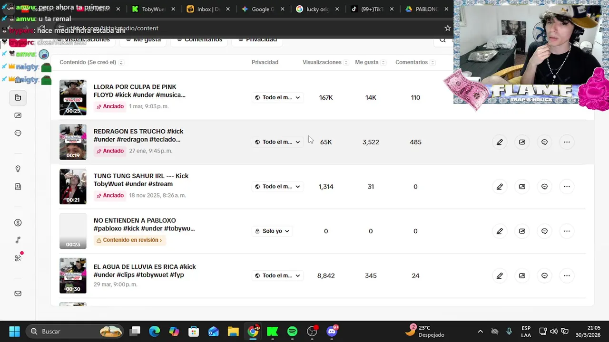Open more options for NO ENTIENDEN A PABLOXO
Screen dimensions: 609x342
567,231
